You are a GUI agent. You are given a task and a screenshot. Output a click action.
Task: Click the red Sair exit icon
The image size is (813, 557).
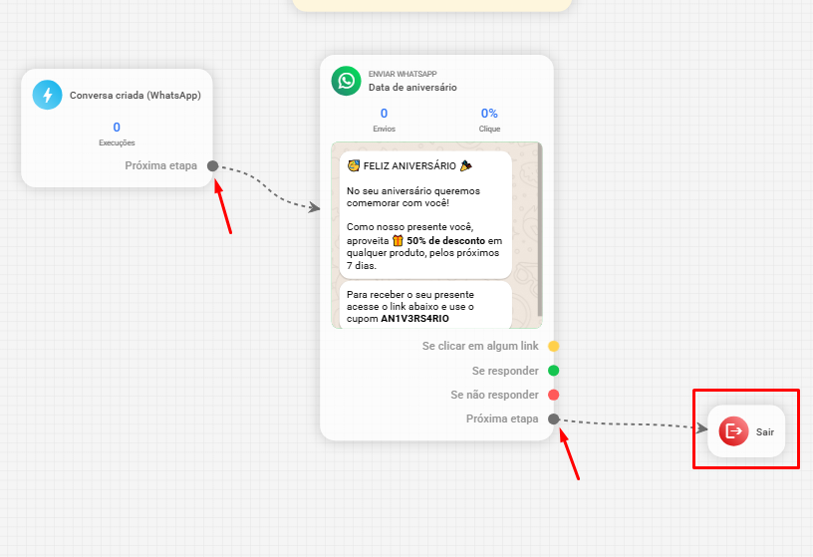pos(733,431)
